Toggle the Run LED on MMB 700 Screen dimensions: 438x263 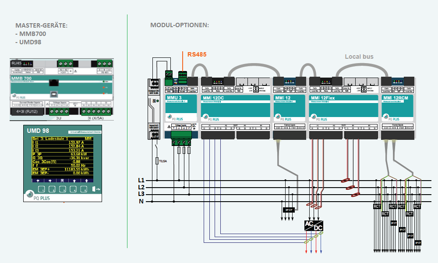[x=104, y=81]
